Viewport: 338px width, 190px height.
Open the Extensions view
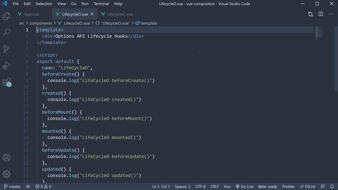(x=6, y=82)
